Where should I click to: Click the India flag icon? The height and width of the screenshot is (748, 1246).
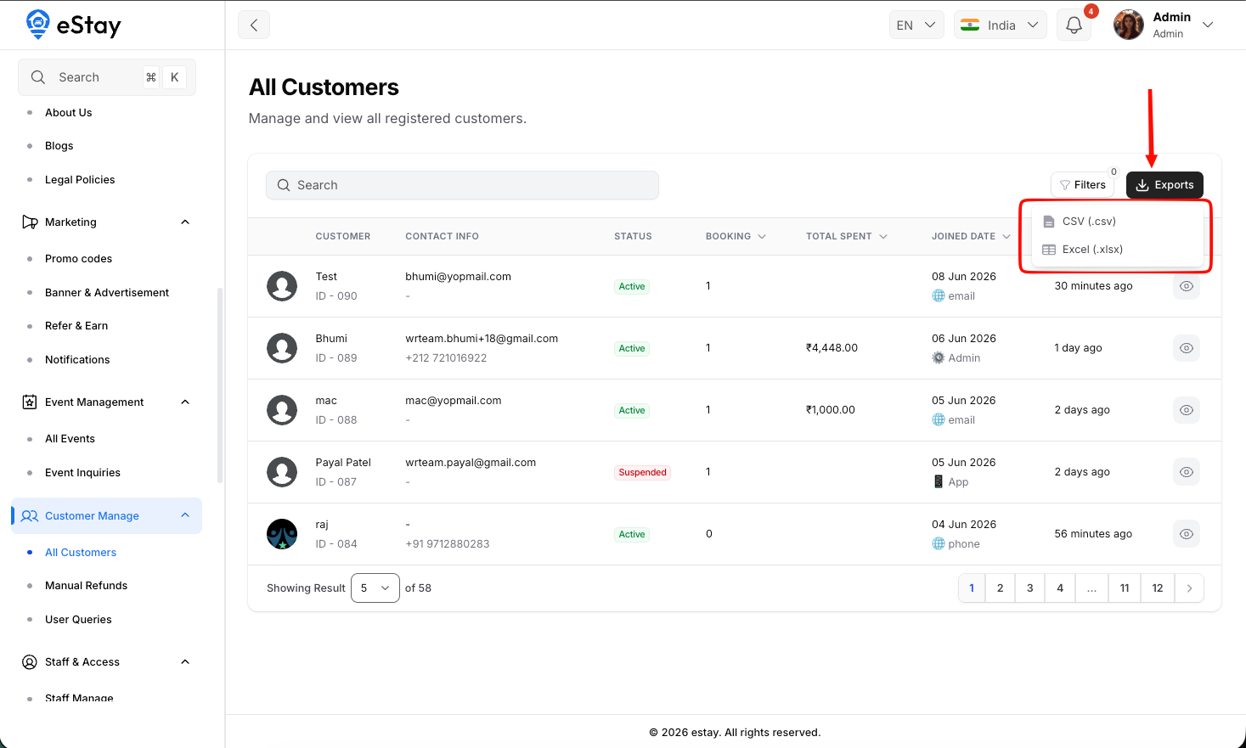tap(970, 25)
